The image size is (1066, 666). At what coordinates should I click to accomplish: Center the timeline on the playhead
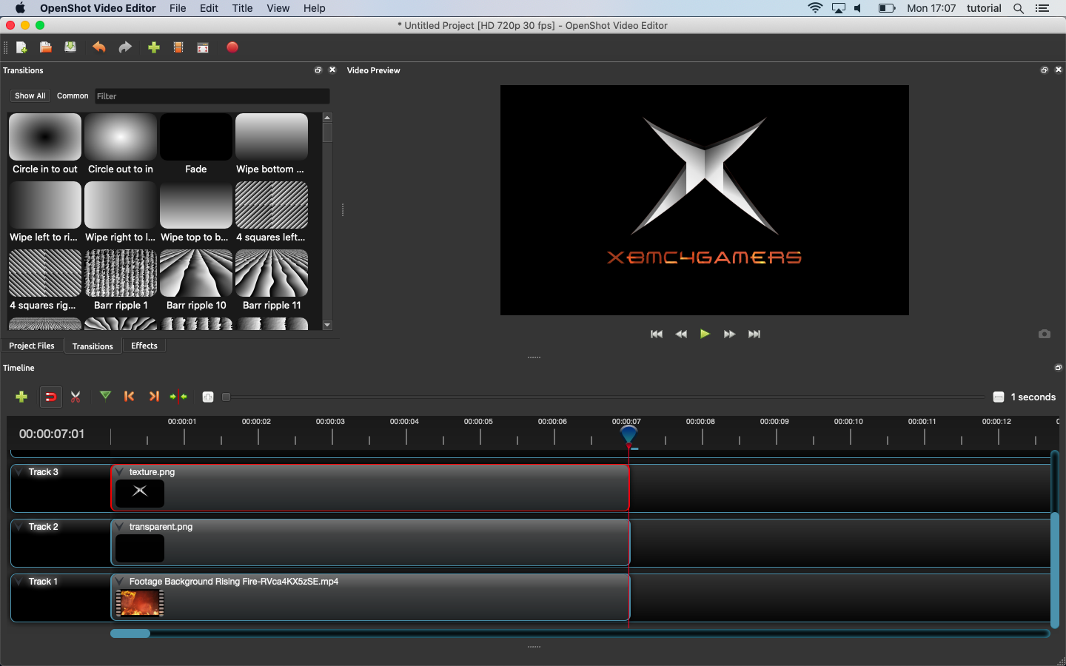click(178, 397)
